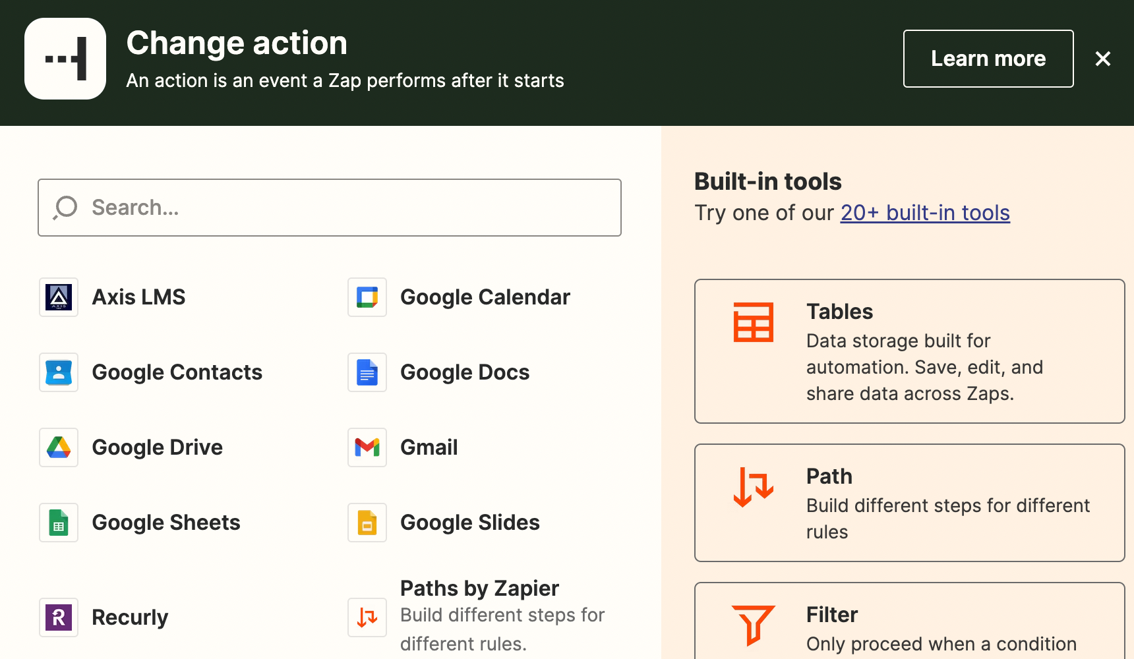The height and width of the screenshot is (659, 1134).
Task: Click the Zapier action step logo
Action: 65,59
